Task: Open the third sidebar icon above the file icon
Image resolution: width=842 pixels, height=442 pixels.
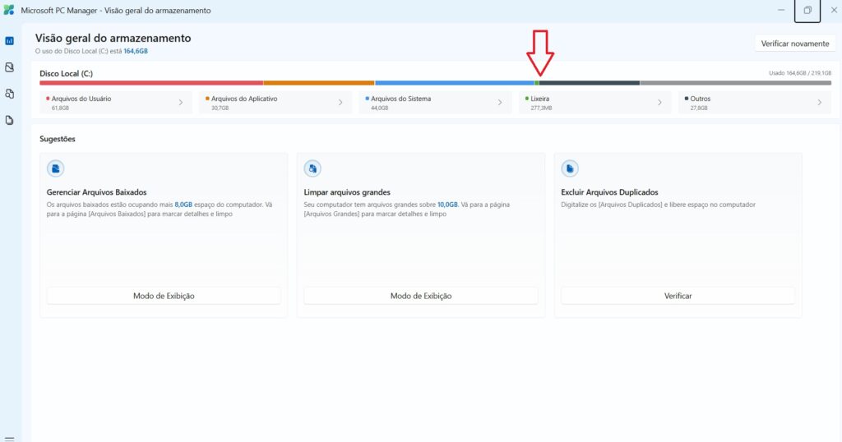Action: (x=10, y=94)
